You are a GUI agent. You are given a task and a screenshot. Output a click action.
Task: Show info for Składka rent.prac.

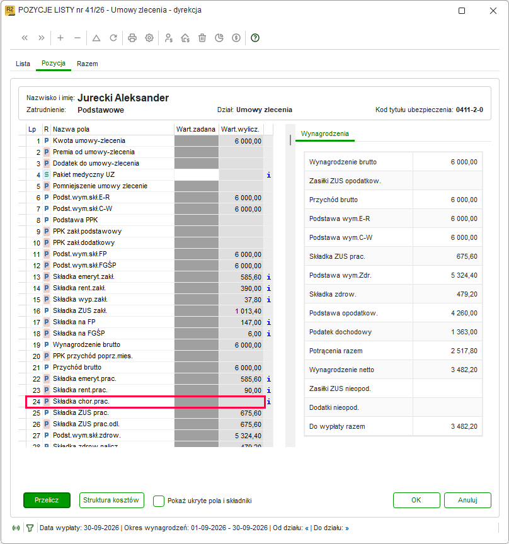coord(269,390)
